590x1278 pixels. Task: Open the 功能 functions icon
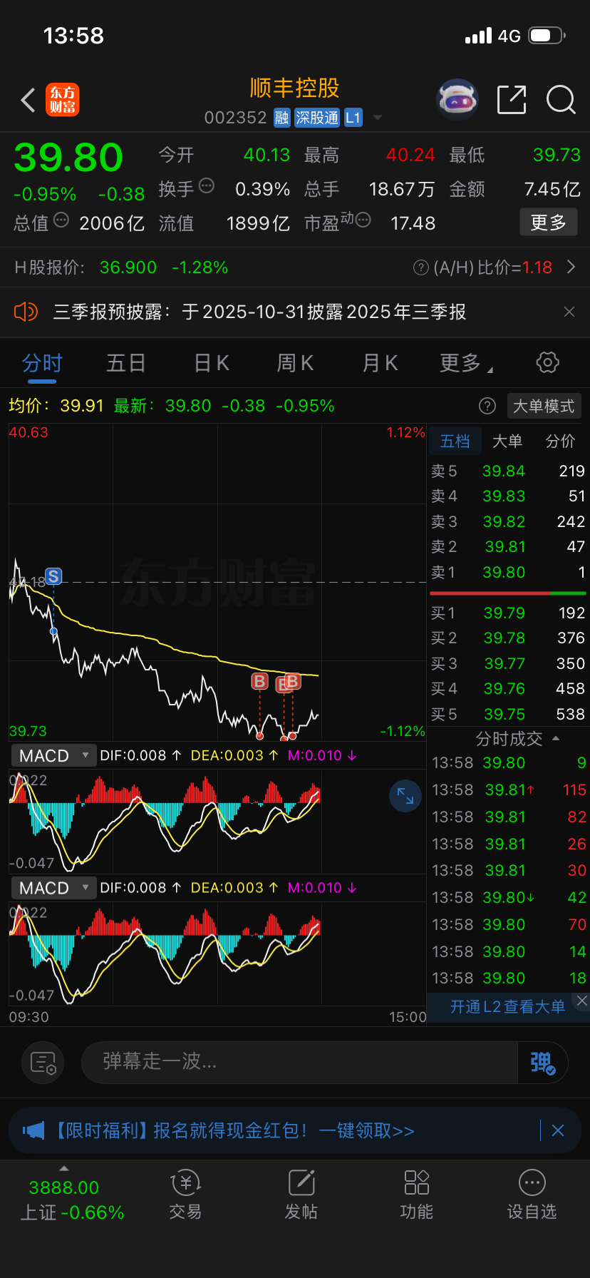pos(417,1195)
